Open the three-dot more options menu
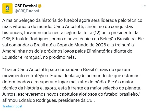 coord(144,6)
